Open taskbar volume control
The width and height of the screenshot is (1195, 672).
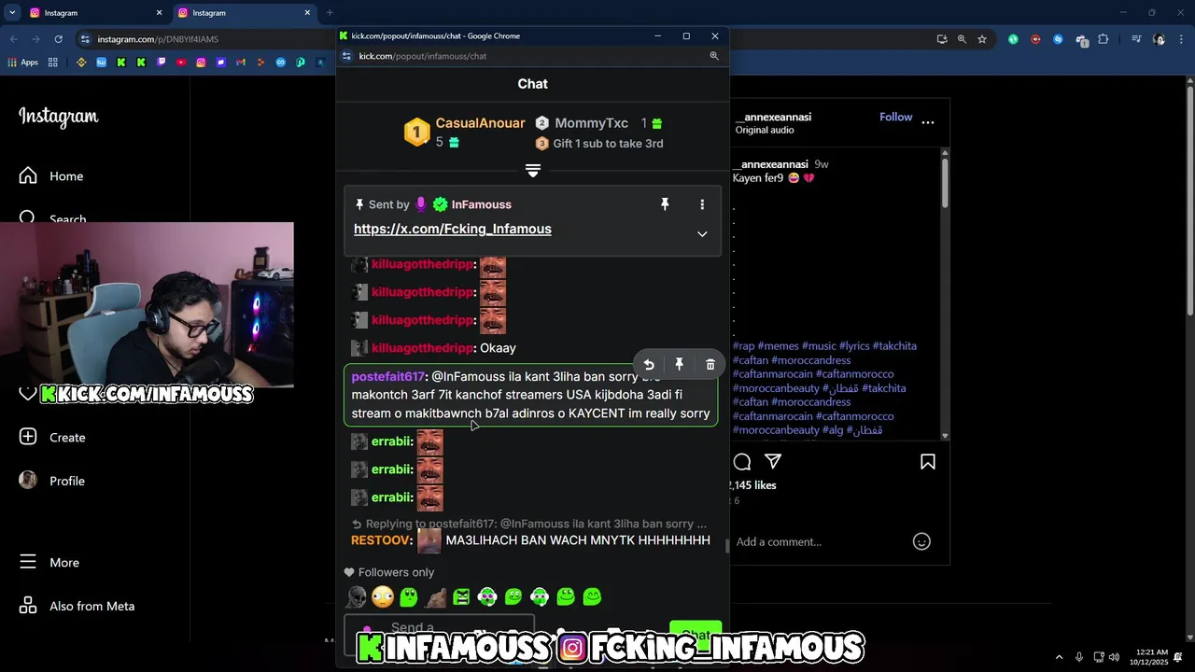[x=1114, y=657]
